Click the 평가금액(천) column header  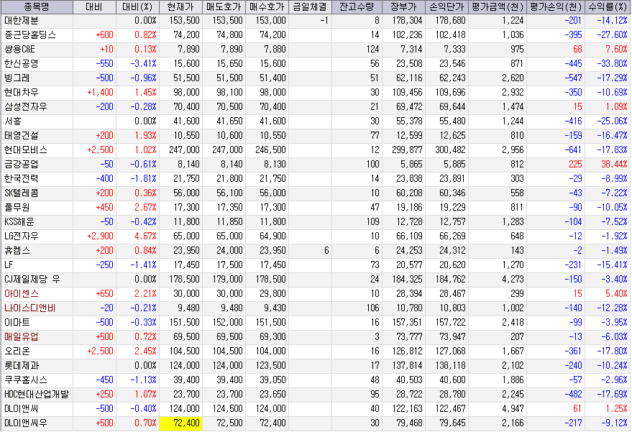498,7
